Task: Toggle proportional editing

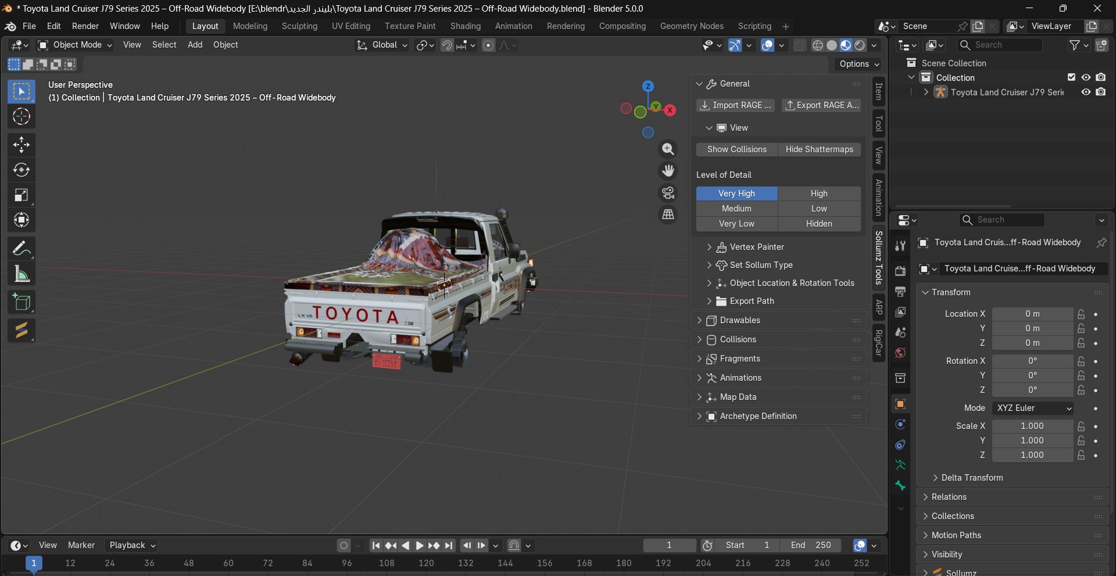Action: (489, 45)
